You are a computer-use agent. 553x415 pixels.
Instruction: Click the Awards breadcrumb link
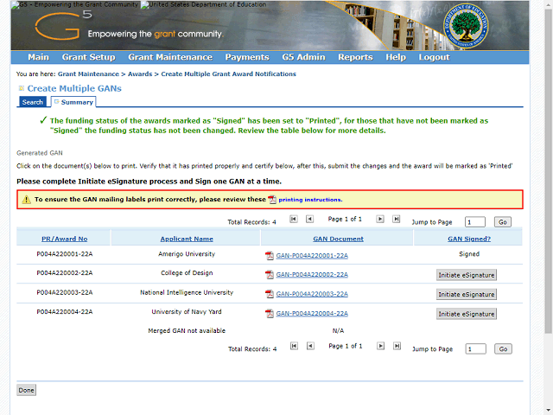point(140,74)
